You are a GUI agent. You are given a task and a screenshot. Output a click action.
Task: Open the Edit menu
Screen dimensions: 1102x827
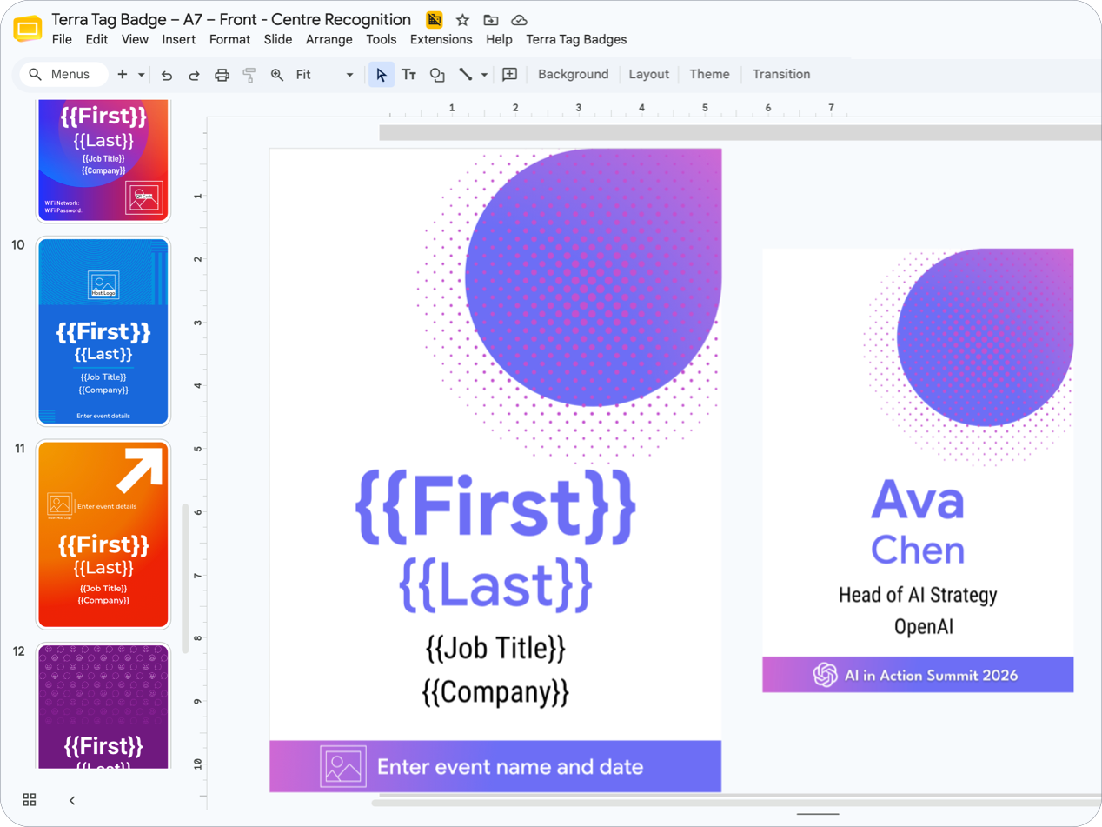tap(96, 40)
